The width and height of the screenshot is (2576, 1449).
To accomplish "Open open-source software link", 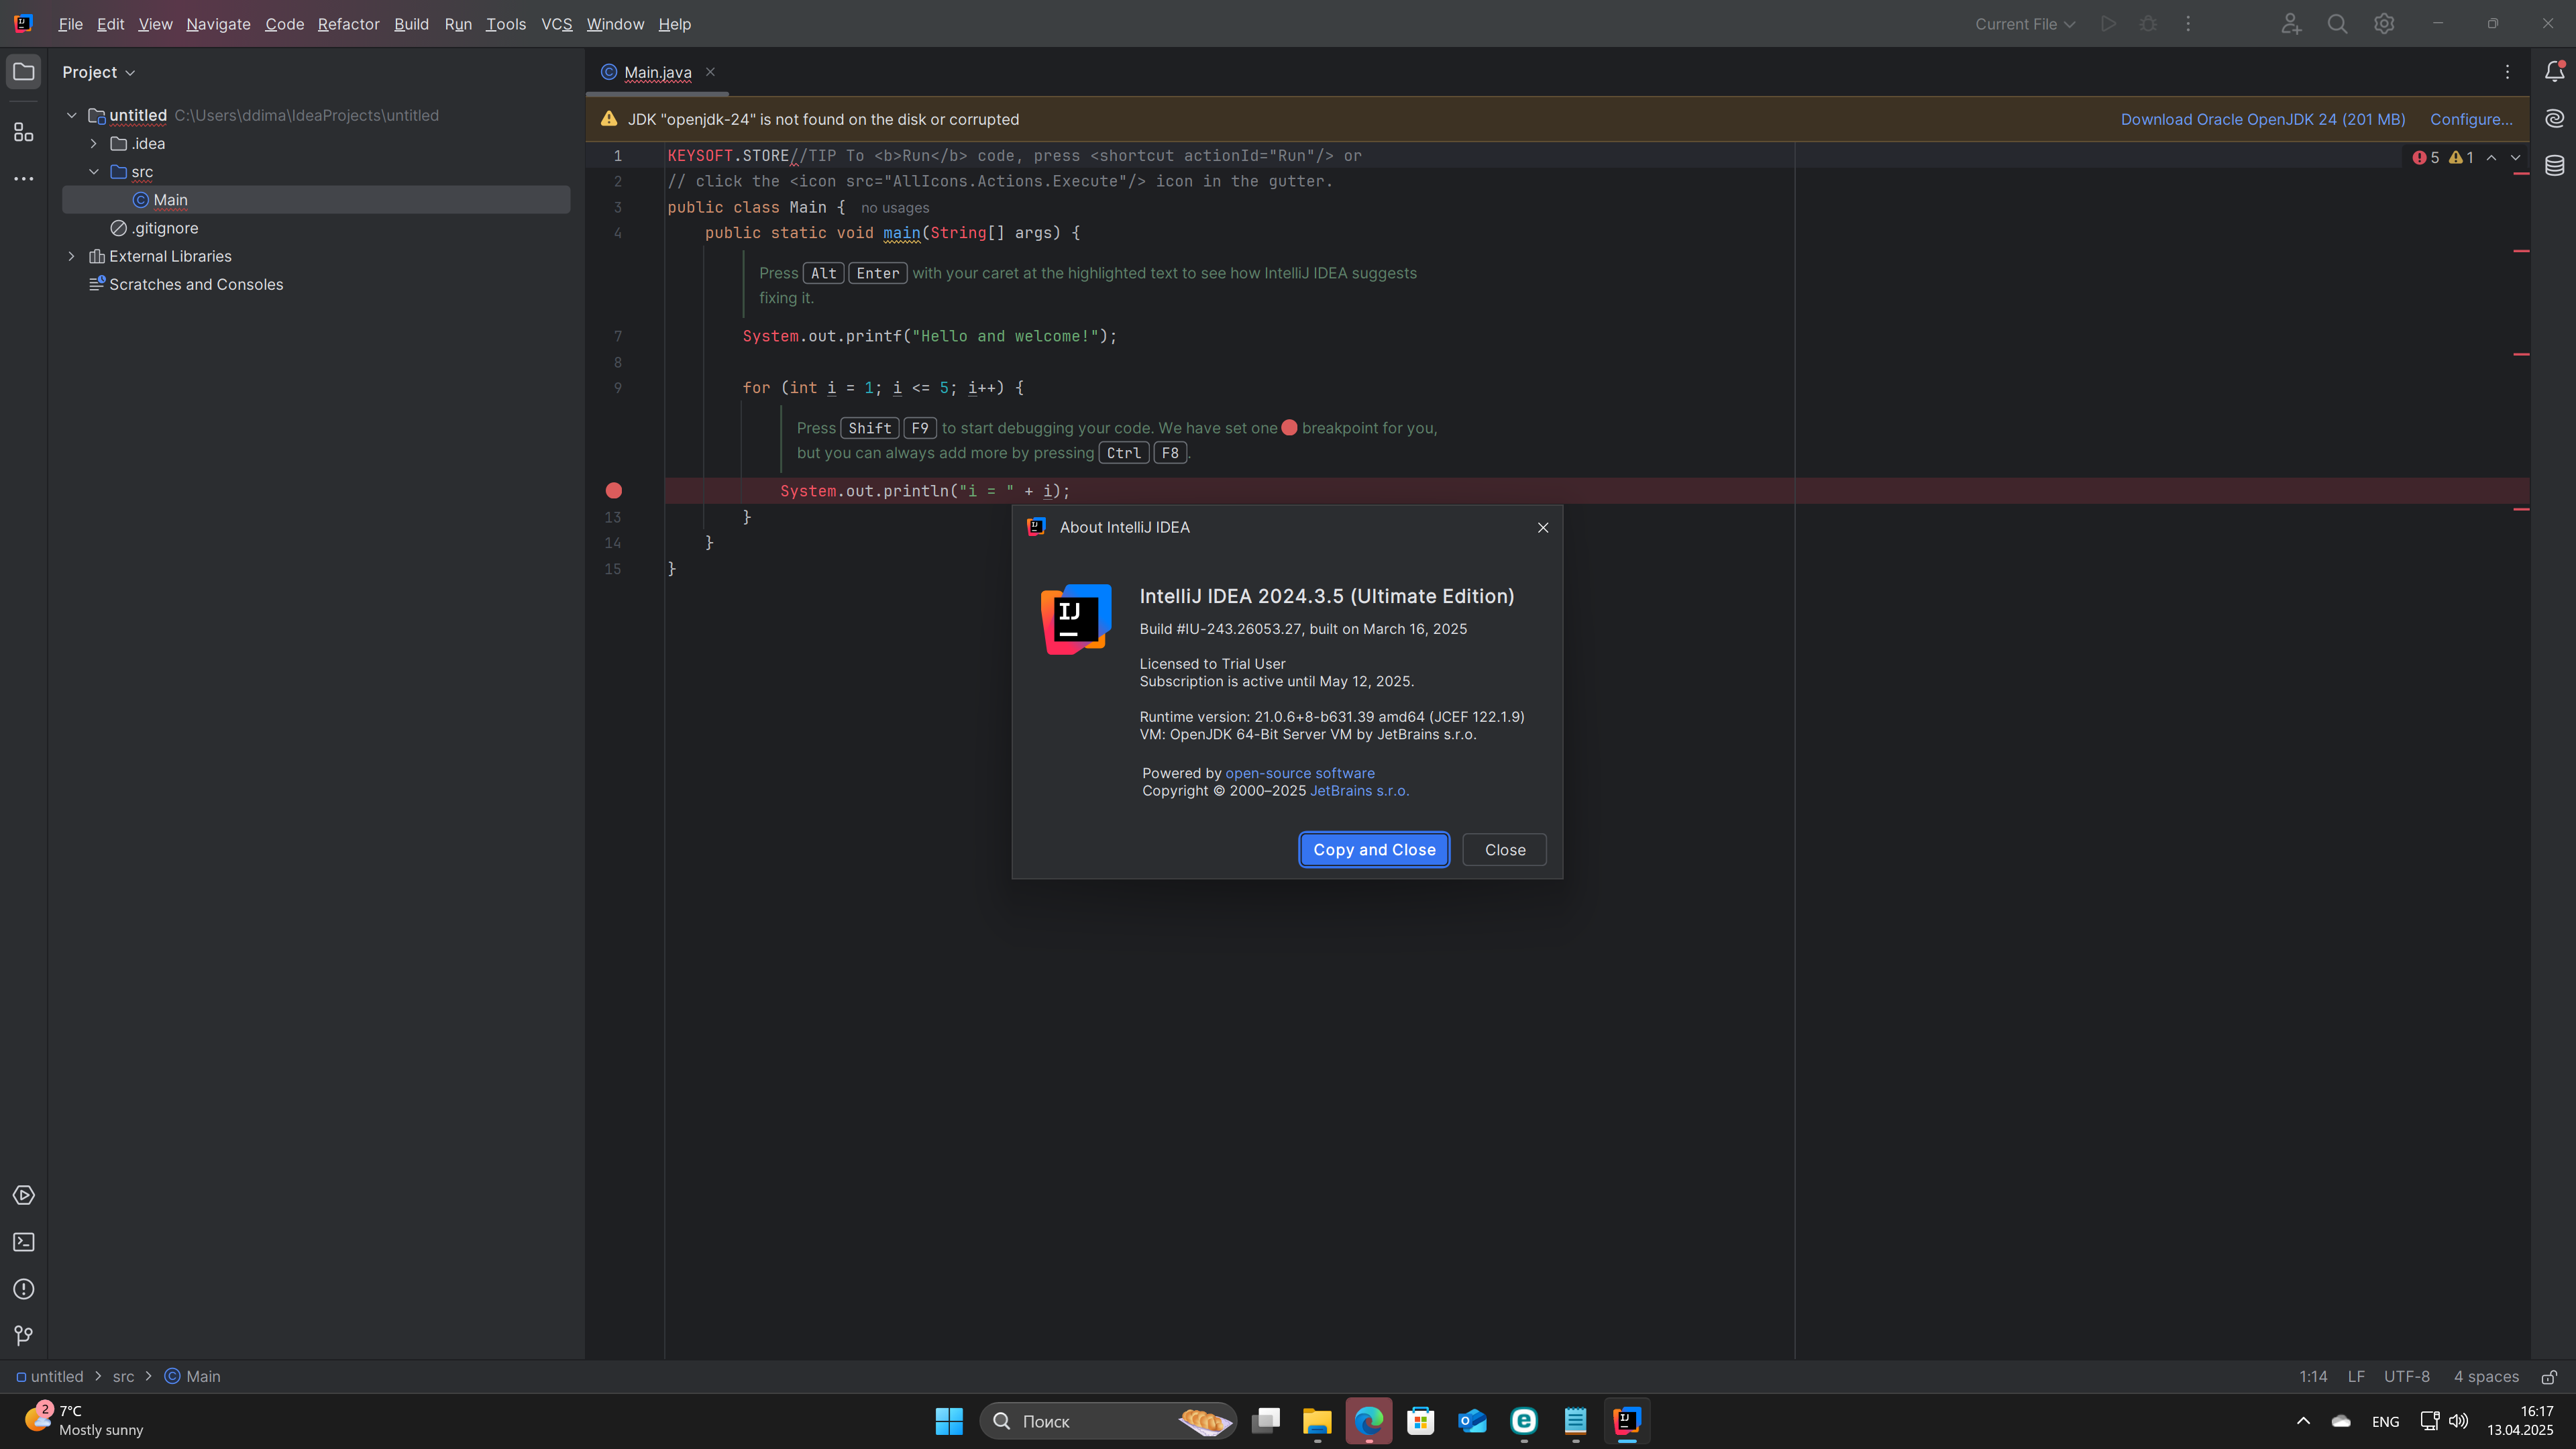I will (x=1300, y=773).
